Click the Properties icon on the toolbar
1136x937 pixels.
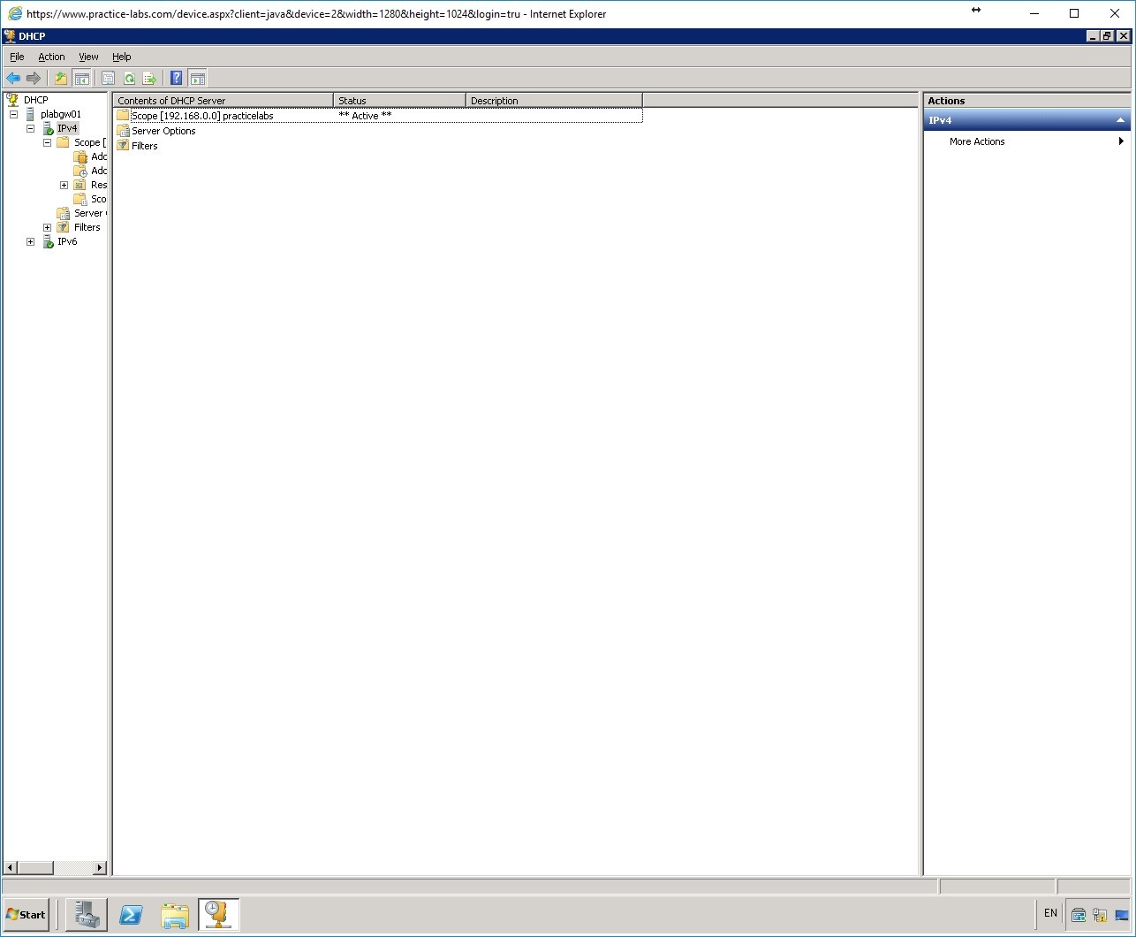pyautogui.click(x=108, y=78)
